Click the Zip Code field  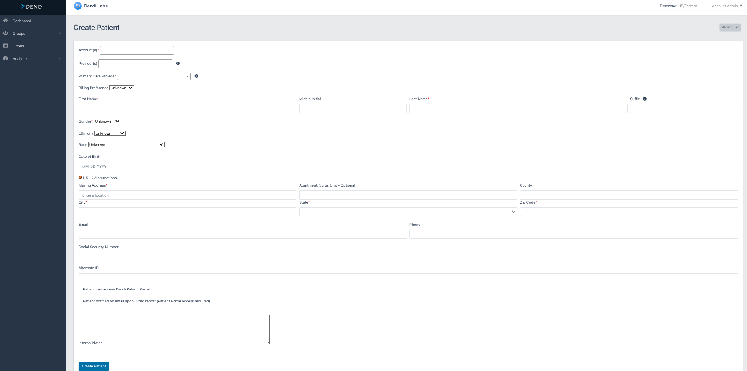[628, 212]
